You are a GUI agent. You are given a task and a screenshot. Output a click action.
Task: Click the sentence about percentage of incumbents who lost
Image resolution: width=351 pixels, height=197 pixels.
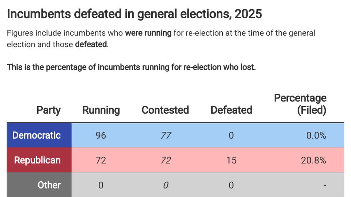click(131, 67)
